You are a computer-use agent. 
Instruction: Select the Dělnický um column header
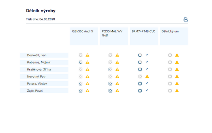point(174,36)
